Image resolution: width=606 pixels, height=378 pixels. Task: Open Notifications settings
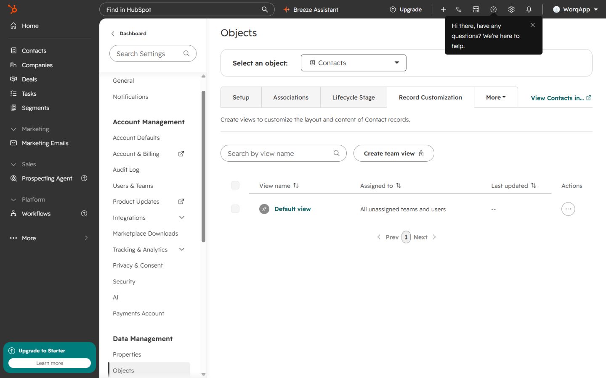click(130, 97)
